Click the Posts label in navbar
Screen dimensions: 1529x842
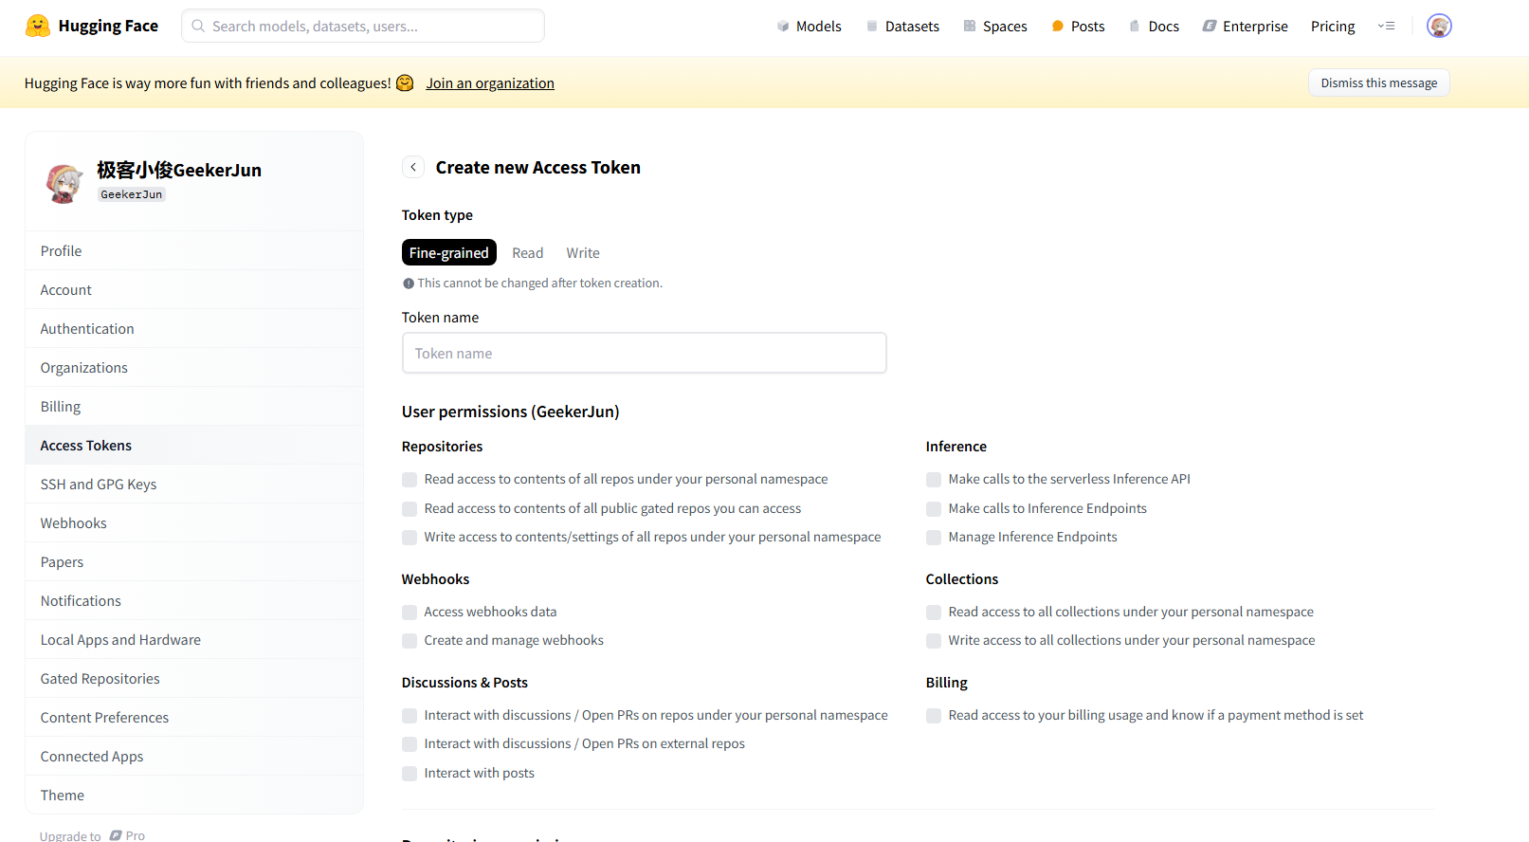1088,26
